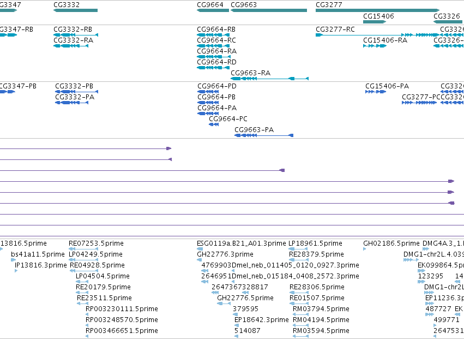Viewport: 464px width, 339px height.
Task: Click protein CG3332-PA feature
Action: click(x=72, y=103)
